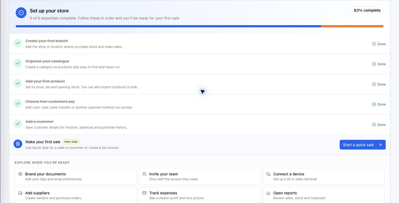
Task: Click the people icon on Invite your team
Action: pyautogui.click(x=144, y=174)
